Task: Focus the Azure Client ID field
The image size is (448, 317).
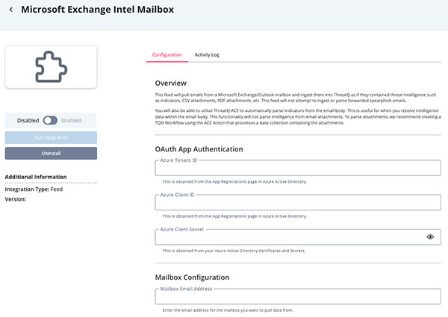Action: [298, 203]
